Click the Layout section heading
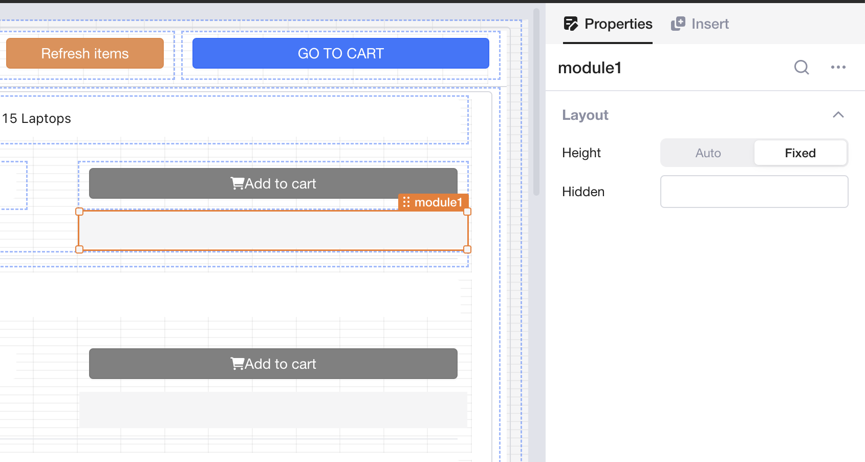The height and width of the screenshot is (462, 865). point(585,115)
